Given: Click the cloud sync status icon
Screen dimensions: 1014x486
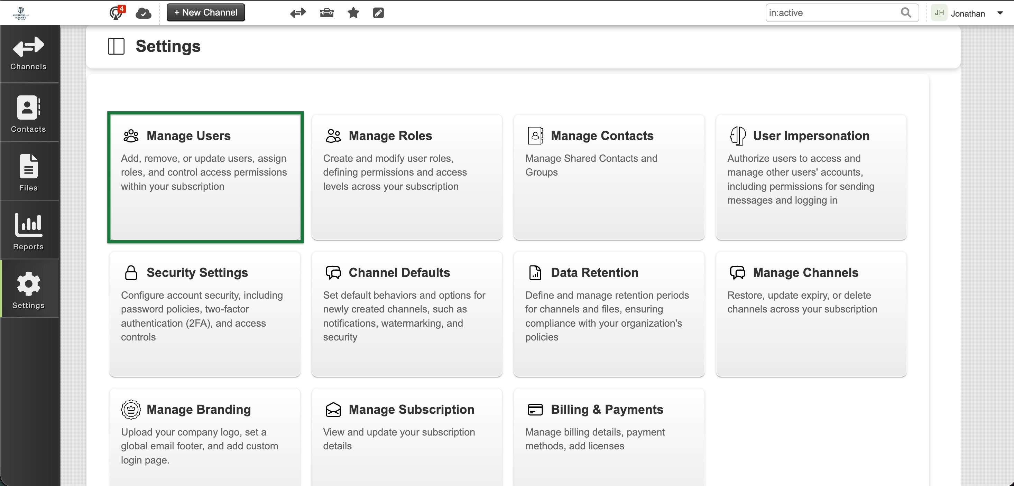Looking at the screenshot, I should pos(143,13).
